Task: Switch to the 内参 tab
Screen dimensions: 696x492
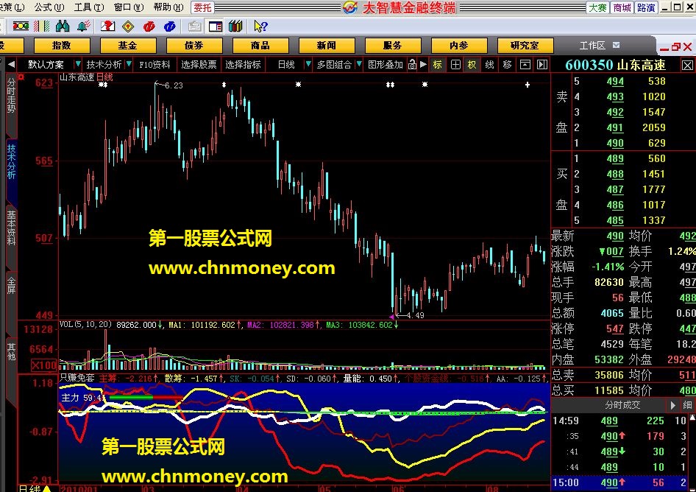Action: click(459, 46)
